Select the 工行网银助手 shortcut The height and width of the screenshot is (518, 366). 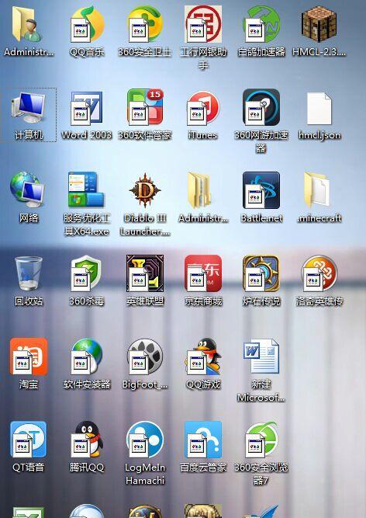(203, 25)
